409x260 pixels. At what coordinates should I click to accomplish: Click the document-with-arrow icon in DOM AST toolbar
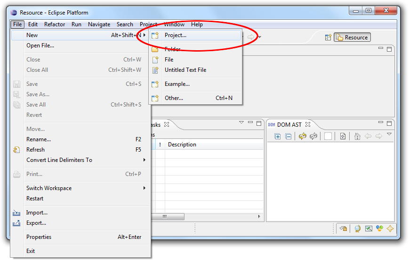pyautogui.click(x=343, y=136)
